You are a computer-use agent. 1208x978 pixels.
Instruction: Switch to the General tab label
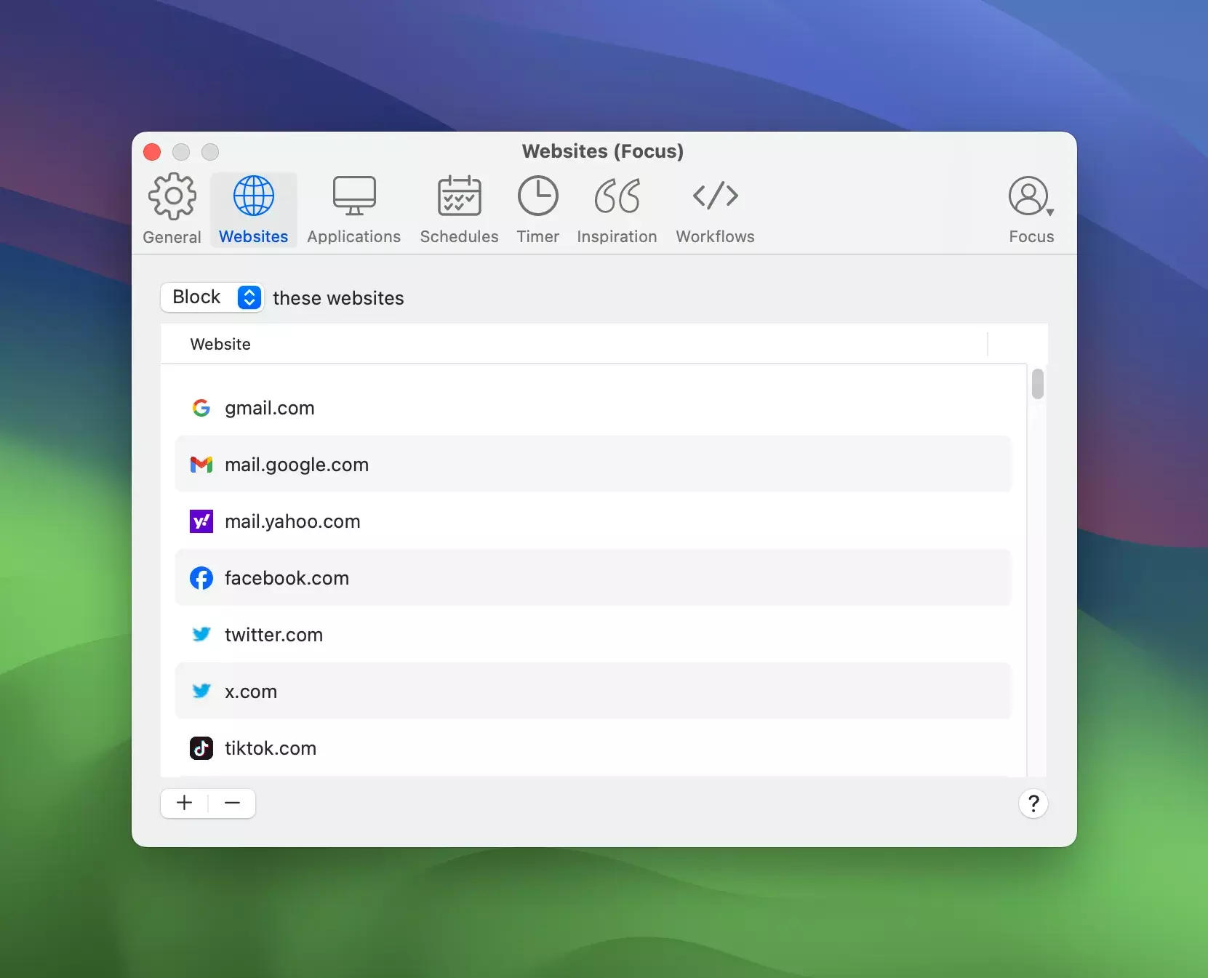coord(172,237)
